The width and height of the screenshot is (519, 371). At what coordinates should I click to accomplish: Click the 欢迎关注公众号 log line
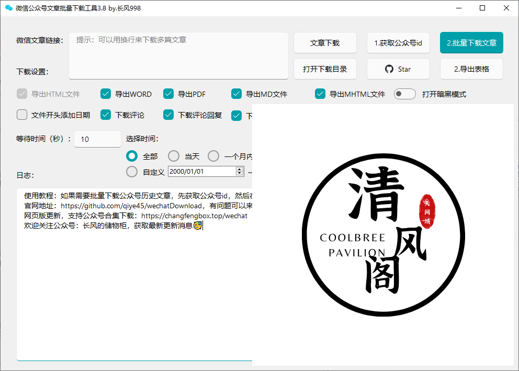point(112,226)
